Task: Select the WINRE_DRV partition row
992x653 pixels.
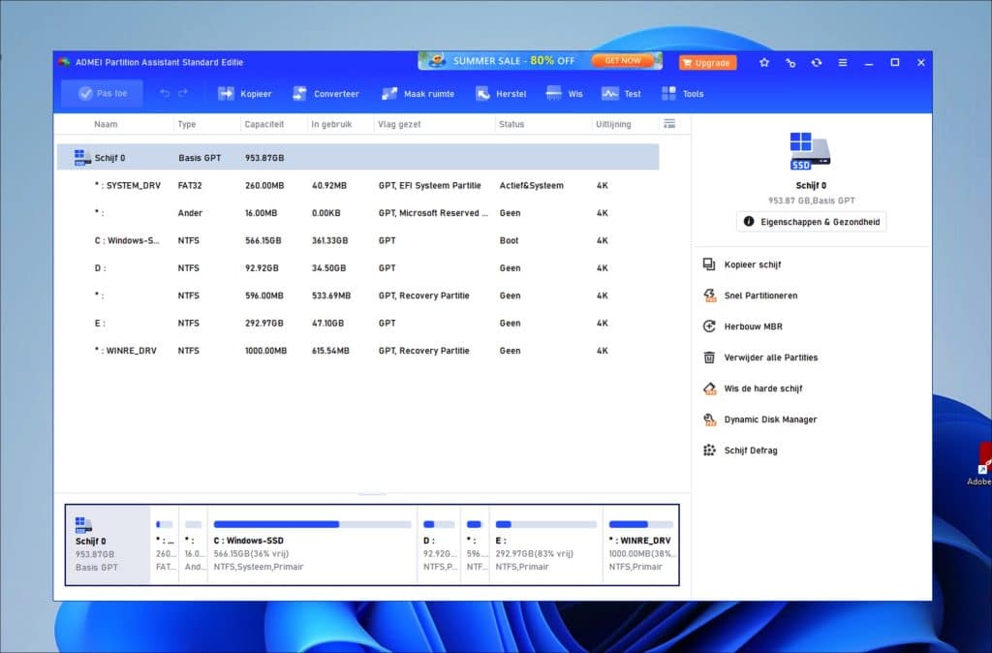Action: tap(358, 351)
